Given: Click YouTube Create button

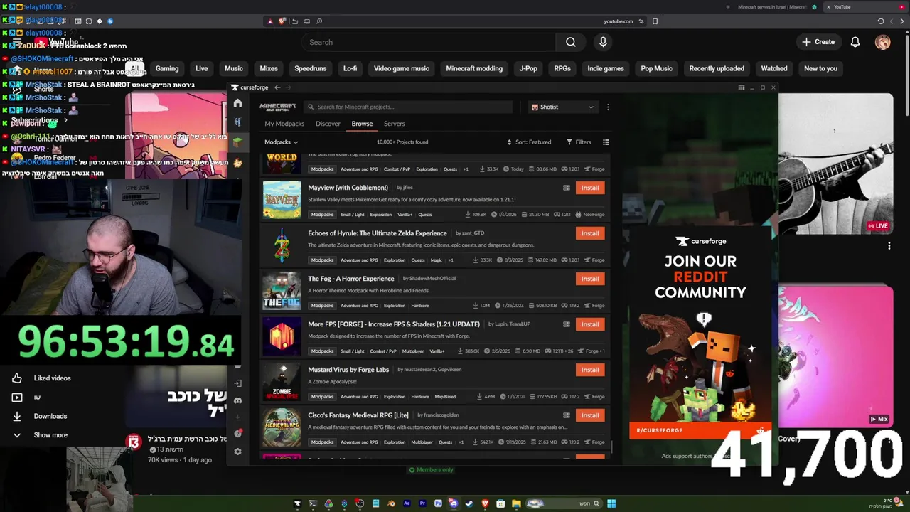Looking at the screenshot, I should point(818,42).
